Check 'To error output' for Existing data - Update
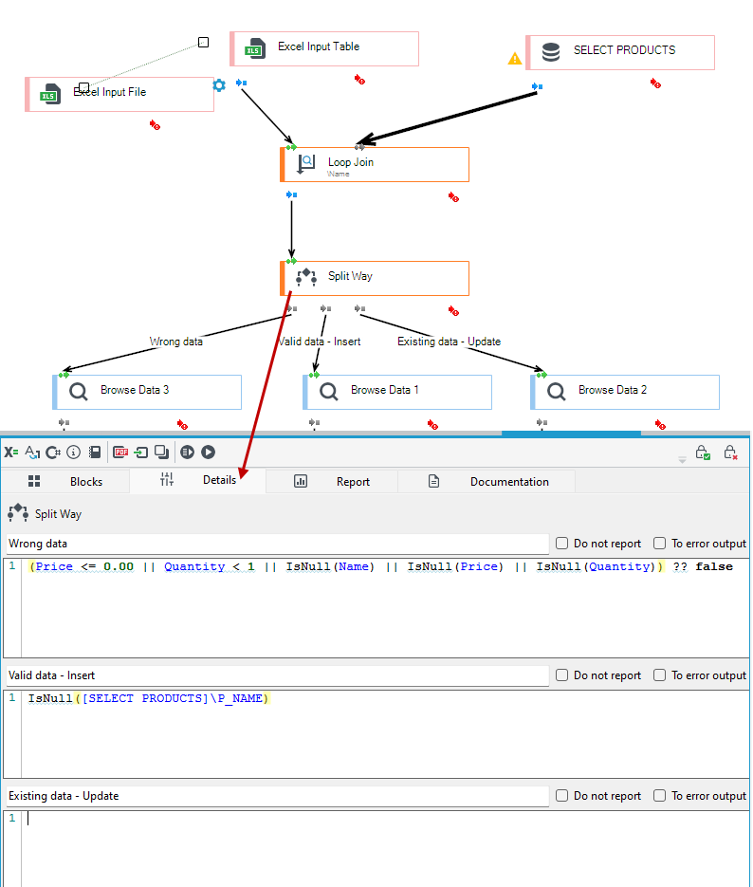The image size is (753, 887). [660, 795]
